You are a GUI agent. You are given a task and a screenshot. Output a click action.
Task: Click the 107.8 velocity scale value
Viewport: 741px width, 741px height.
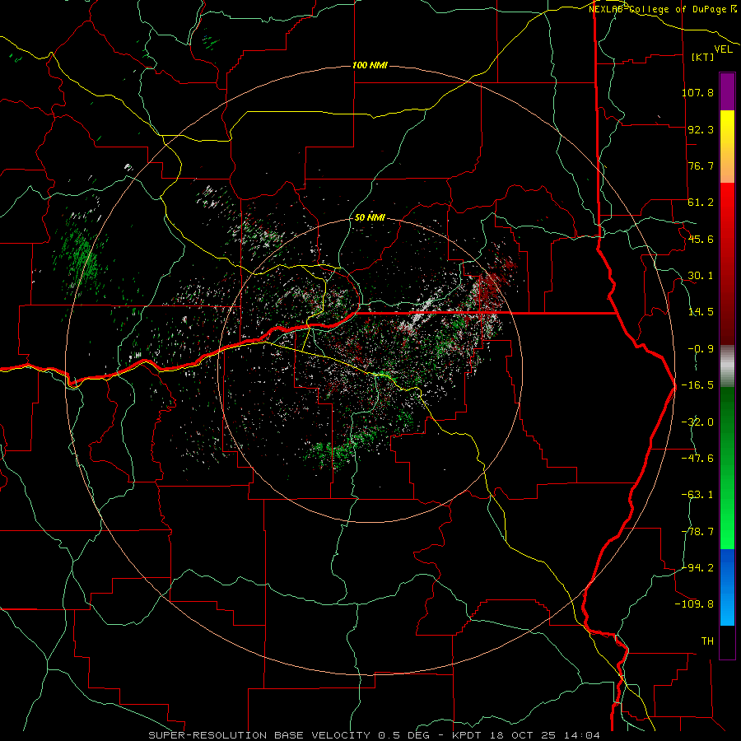coord(697,92)
